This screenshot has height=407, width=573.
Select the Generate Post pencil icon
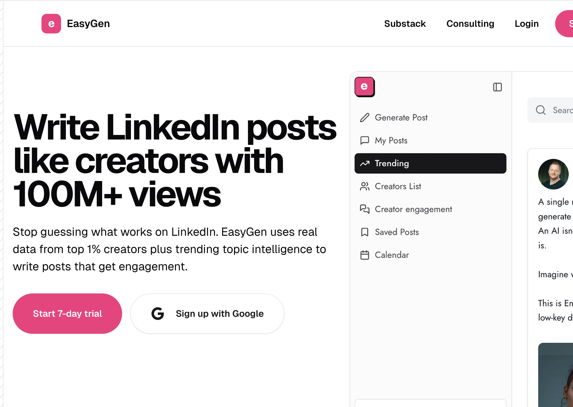pyautogui.click(x=365, y=118)
